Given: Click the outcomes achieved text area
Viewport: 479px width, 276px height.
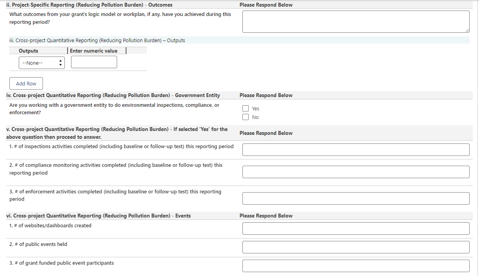Looking at the screenshot, I should [x=356, y=21].
